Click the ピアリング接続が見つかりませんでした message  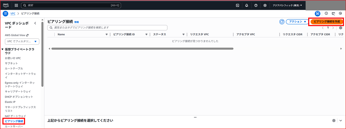195,41
